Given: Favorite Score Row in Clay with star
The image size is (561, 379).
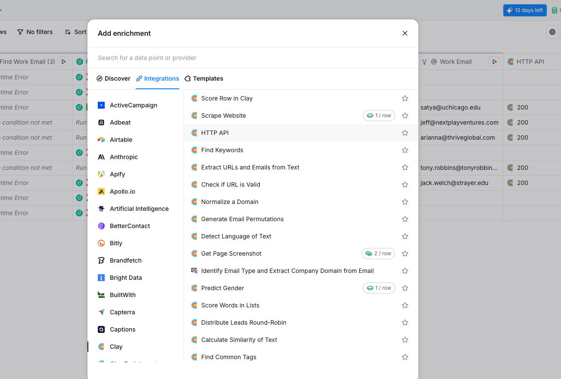Looking at the screenshot, I should coord(405,98).
